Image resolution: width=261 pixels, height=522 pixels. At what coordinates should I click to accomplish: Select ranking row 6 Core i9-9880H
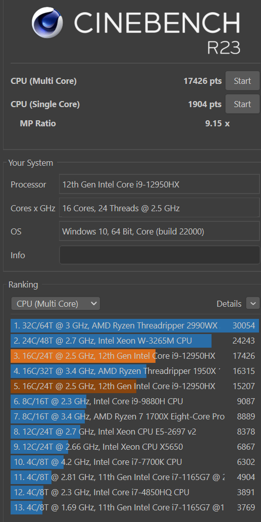(135, 402)
